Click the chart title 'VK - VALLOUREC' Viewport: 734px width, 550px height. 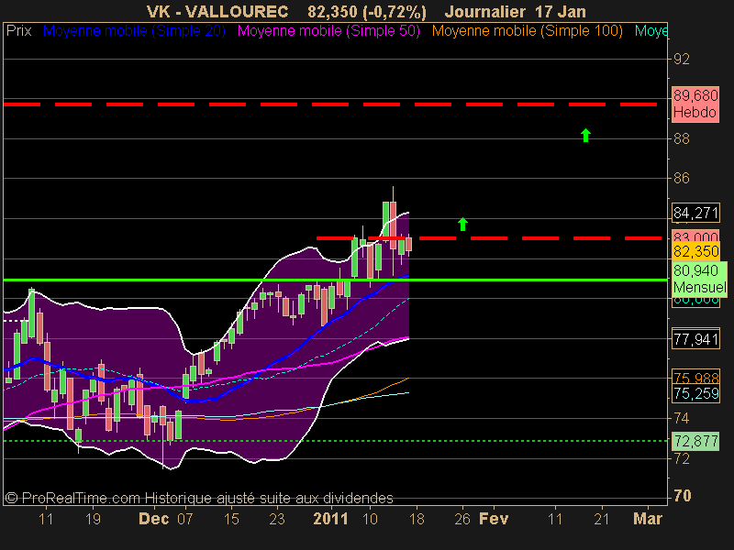[x=217, y=11]
